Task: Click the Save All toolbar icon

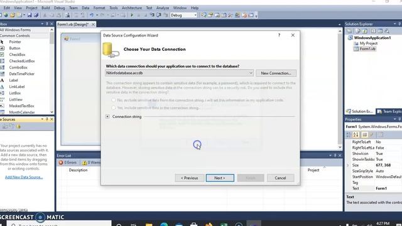Action: tap(36, 15)
